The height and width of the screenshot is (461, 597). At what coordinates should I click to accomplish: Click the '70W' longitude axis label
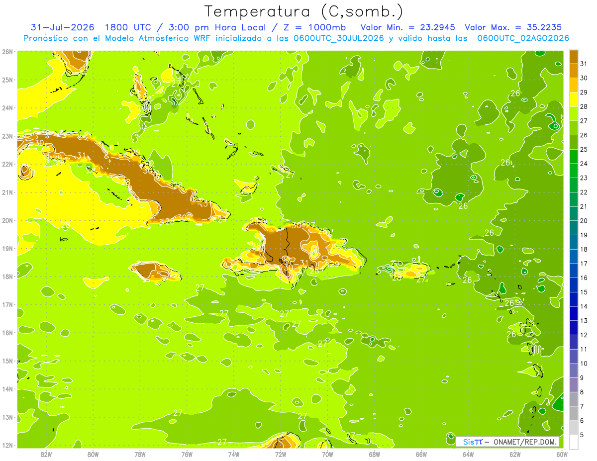coord(327,454)
